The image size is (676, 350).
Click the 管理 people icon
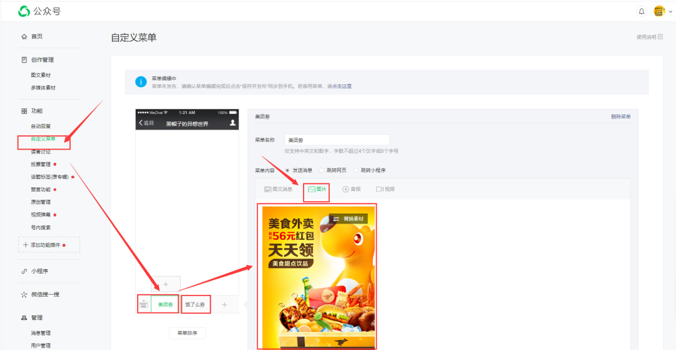point(24,317)
